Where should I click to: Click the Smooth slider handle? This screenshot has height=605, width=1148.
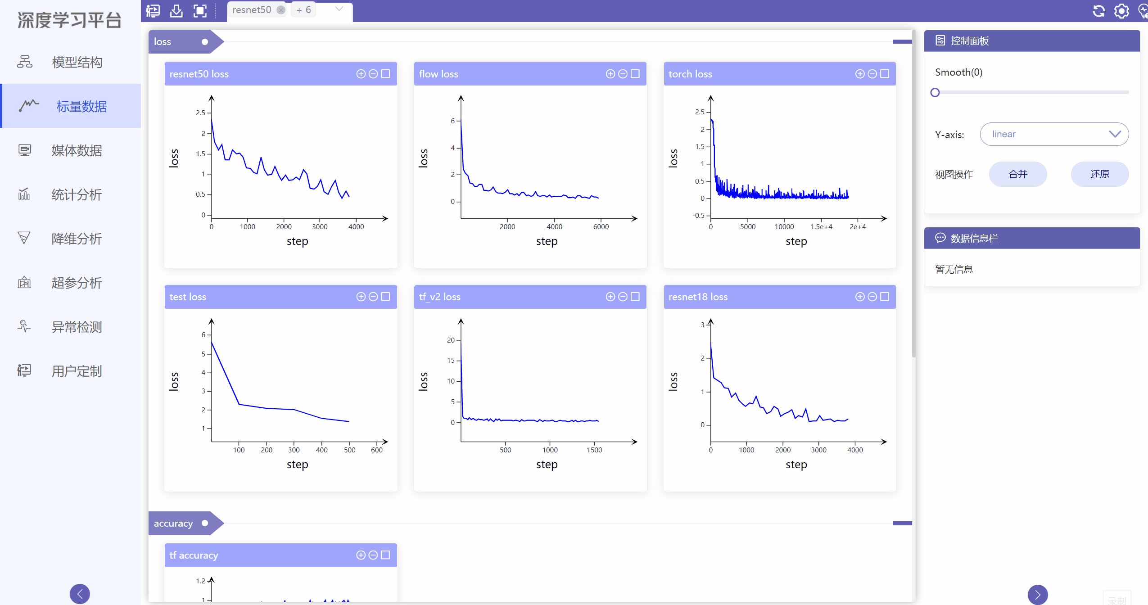pyautogui.click(x=935, y=92)
